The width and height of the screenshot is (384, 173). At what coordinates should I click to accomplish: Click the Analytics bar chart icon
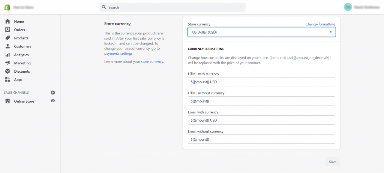(x=7, y=55)
